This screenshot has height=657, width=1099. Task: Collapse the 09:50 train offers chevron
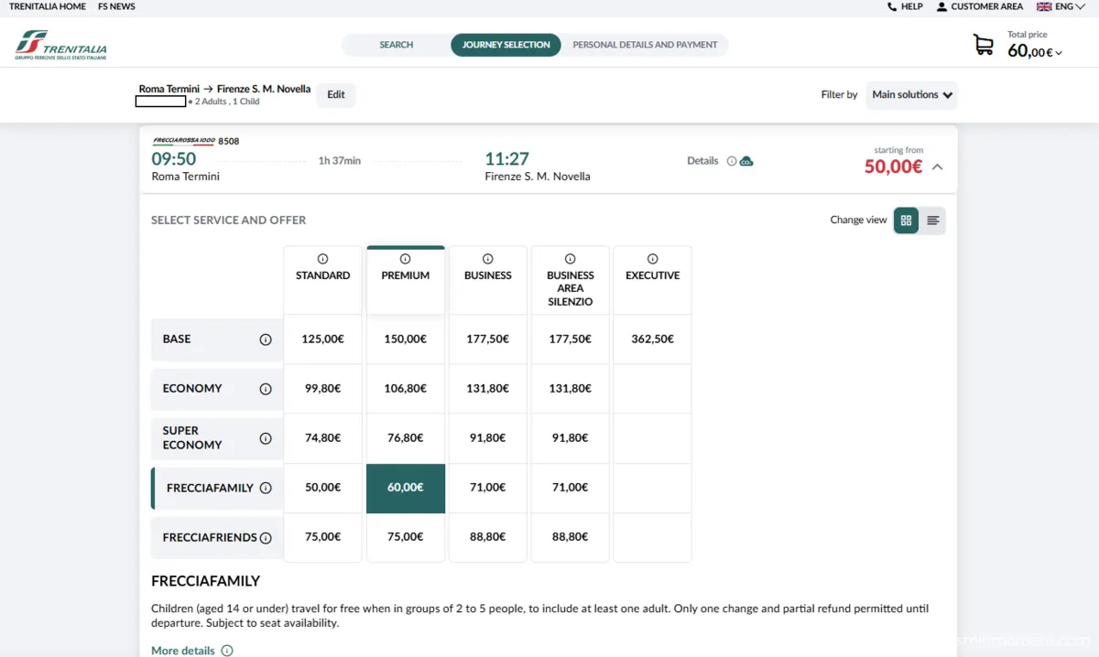tap(937, 167)
